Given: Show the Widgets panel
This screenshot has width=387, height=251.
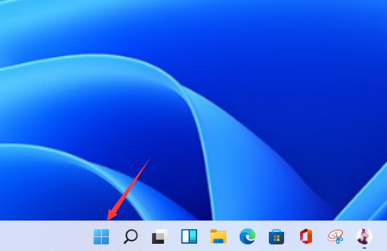Looking at the screenshot, I should pyautogui.click(x=189, y=236).
